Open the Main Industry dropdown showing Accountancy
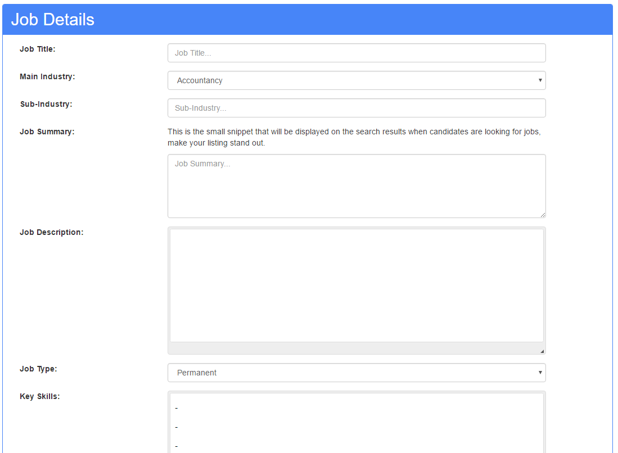The image size is (618, 453). [357, 80]
